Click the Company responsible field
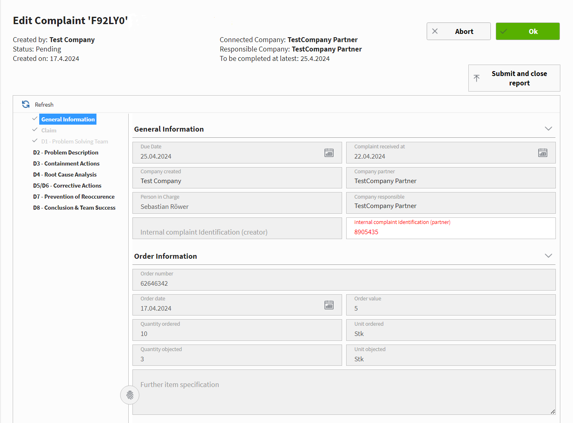 451,203
